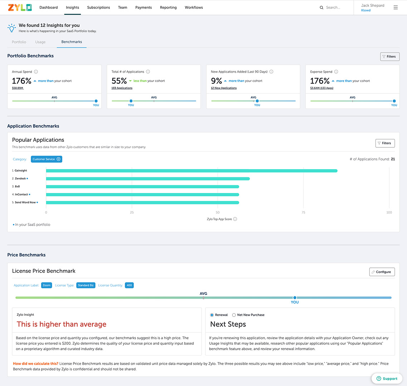Click the License Price Benchmark YOU marker
The image size is (407, 386).
click(295, 298)
